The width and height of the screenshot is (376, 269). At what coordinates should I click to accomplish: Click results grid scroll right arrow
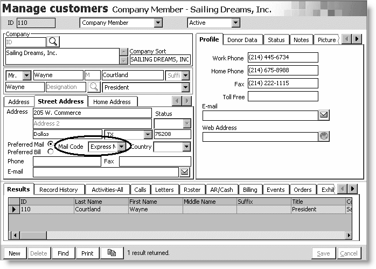point(349,235)
